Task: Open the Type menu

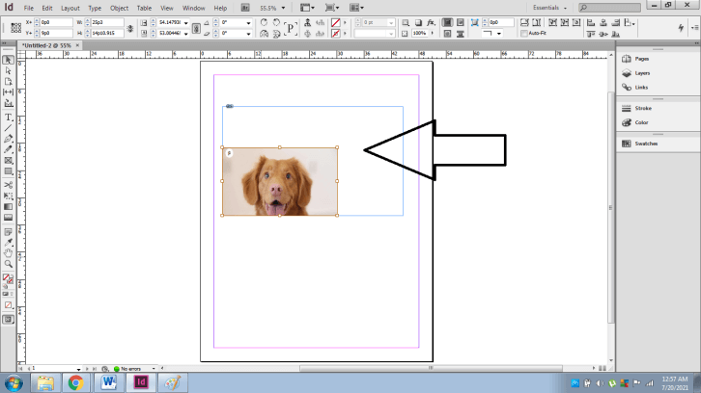Action: click(95, 8)
